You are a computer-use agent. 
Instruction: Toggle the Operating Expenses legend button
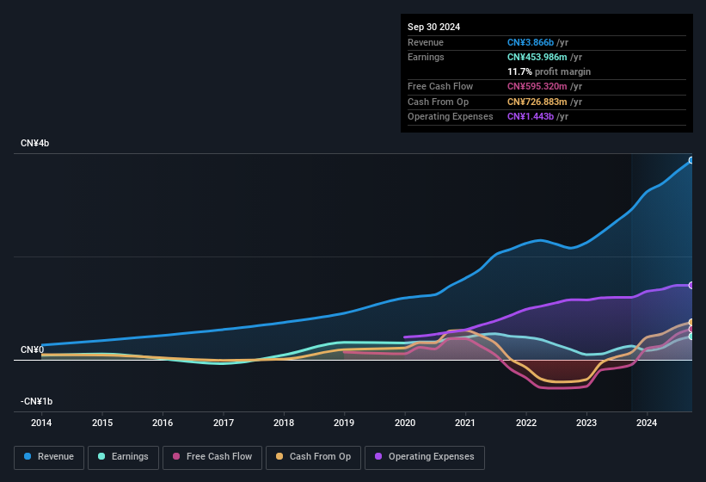tap(425, 457)
